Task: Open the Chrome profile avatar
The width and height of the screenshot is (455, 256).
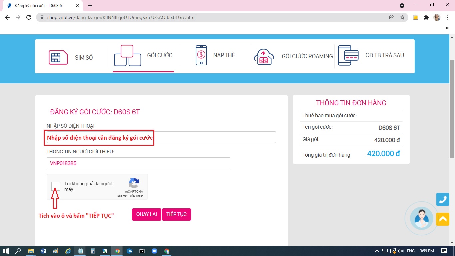Action: pyautogui.click(x=437, y=17)
